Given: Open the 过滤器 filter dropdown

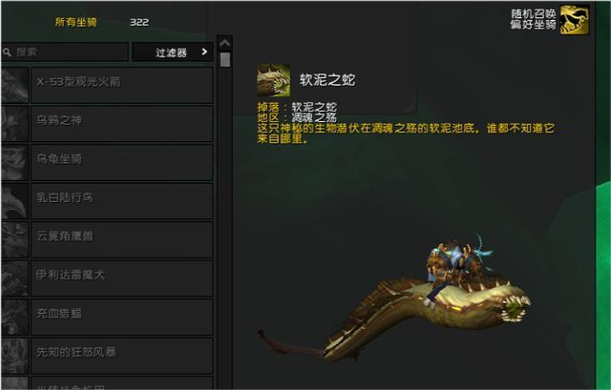Looking at the screenshot, I should point(173,52).
